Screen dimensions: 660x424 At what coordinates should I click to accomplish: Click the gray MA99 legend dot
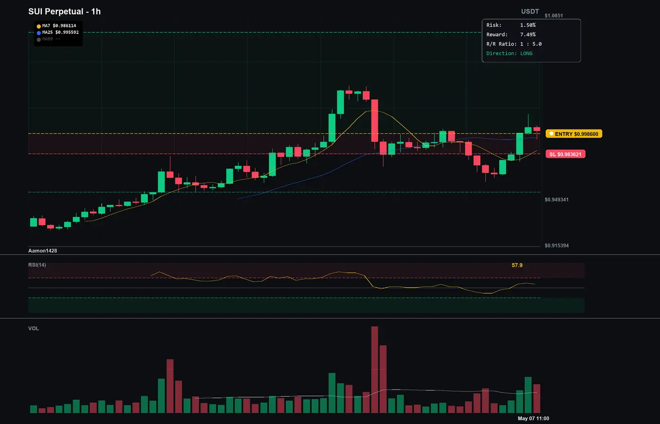(x=39, y=40)
